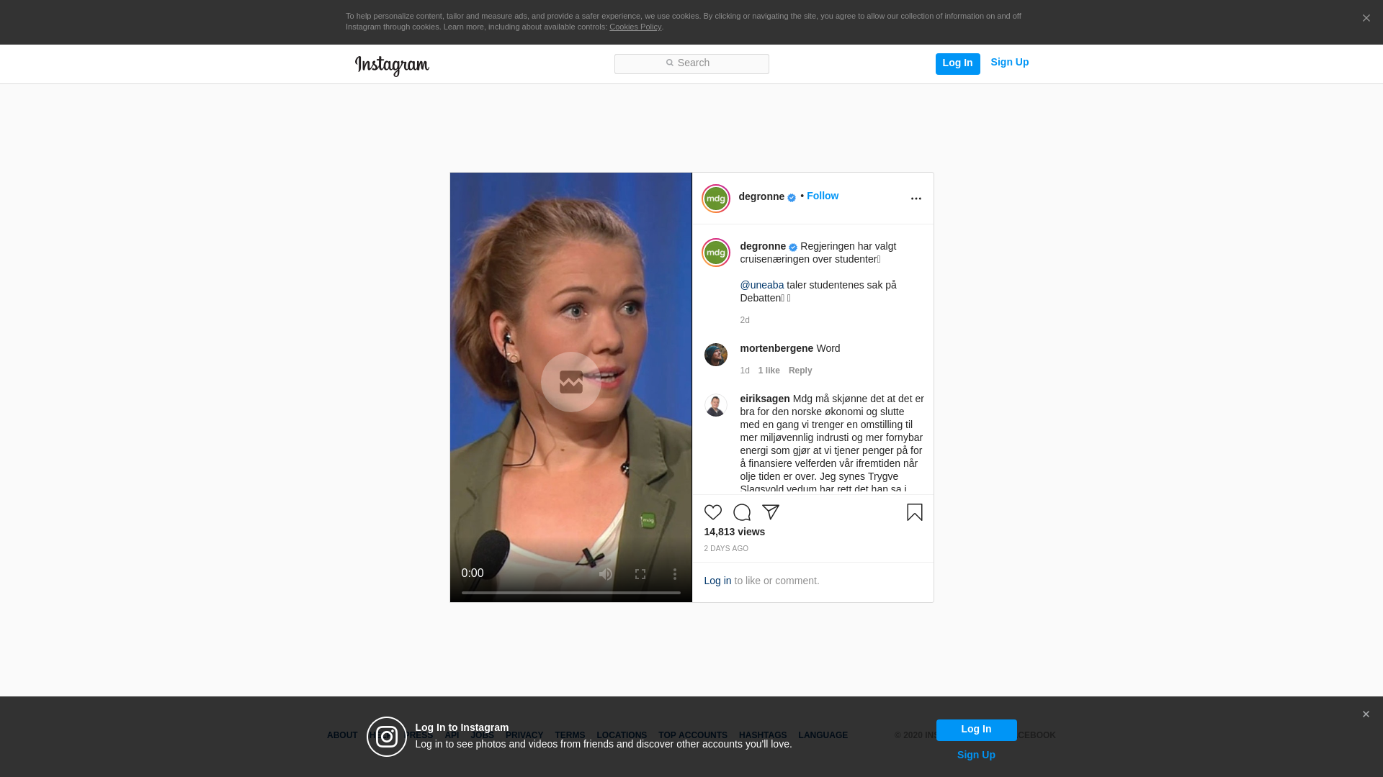Open the Instagram logo home link
The image size is (1383, 777).
(392, 65)
